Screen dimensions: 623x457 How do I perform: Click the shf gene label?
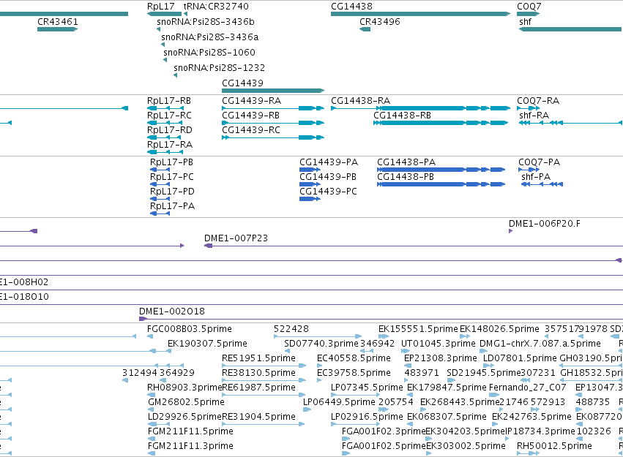525,22
